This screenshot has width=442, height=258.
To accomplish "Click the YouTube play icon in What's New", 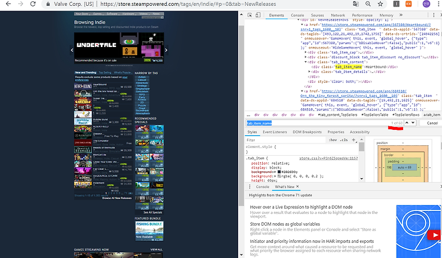I will tap(434, 235).
